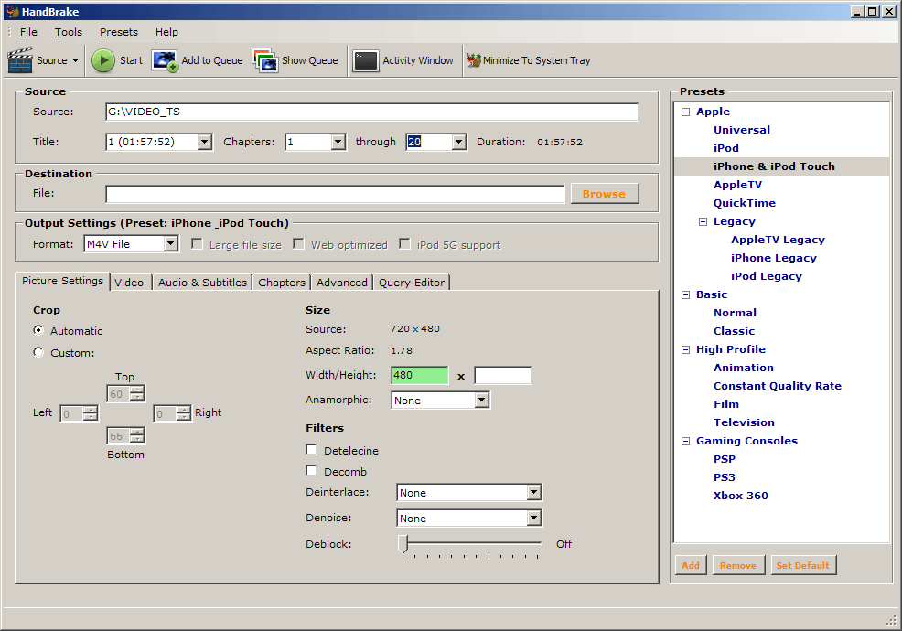The height and width of the screenshot is (631, 902).
Task: Select the Animation preset
Action: (743, 369)
